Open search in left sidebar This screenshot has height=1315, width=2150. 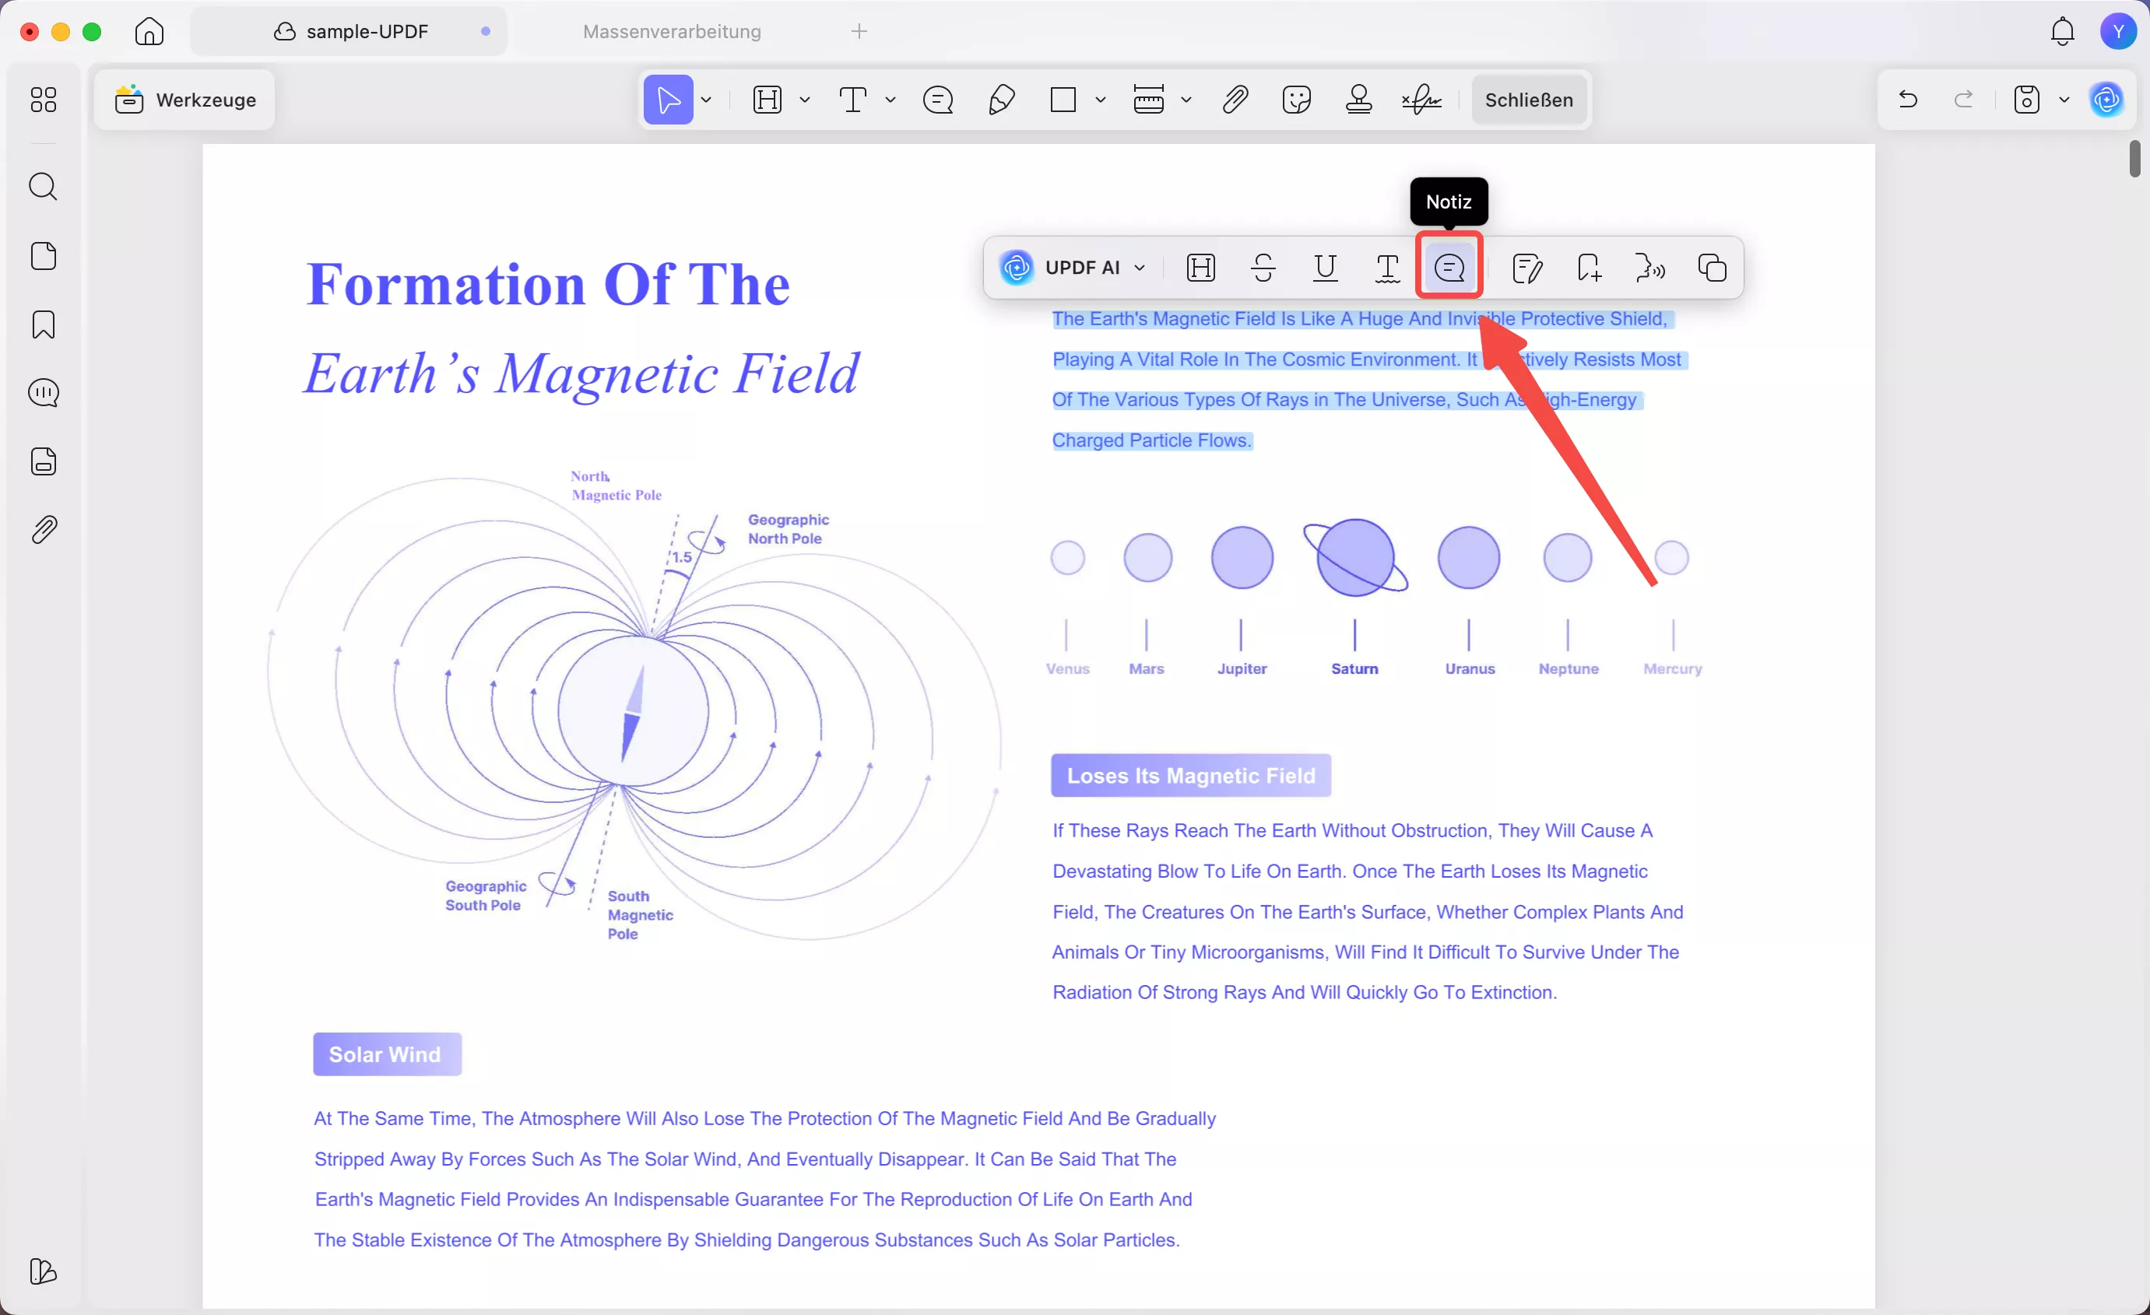click(x=43, y=187)
